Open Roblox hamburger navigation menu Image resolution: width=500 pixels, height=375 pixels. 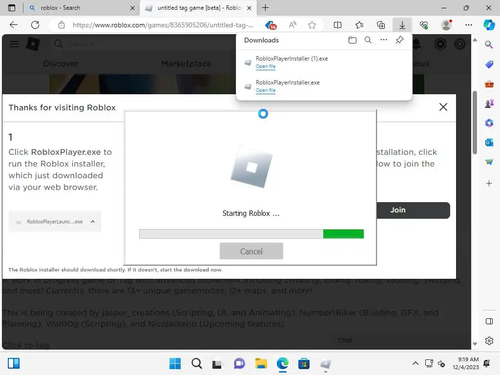click(14, 43)
